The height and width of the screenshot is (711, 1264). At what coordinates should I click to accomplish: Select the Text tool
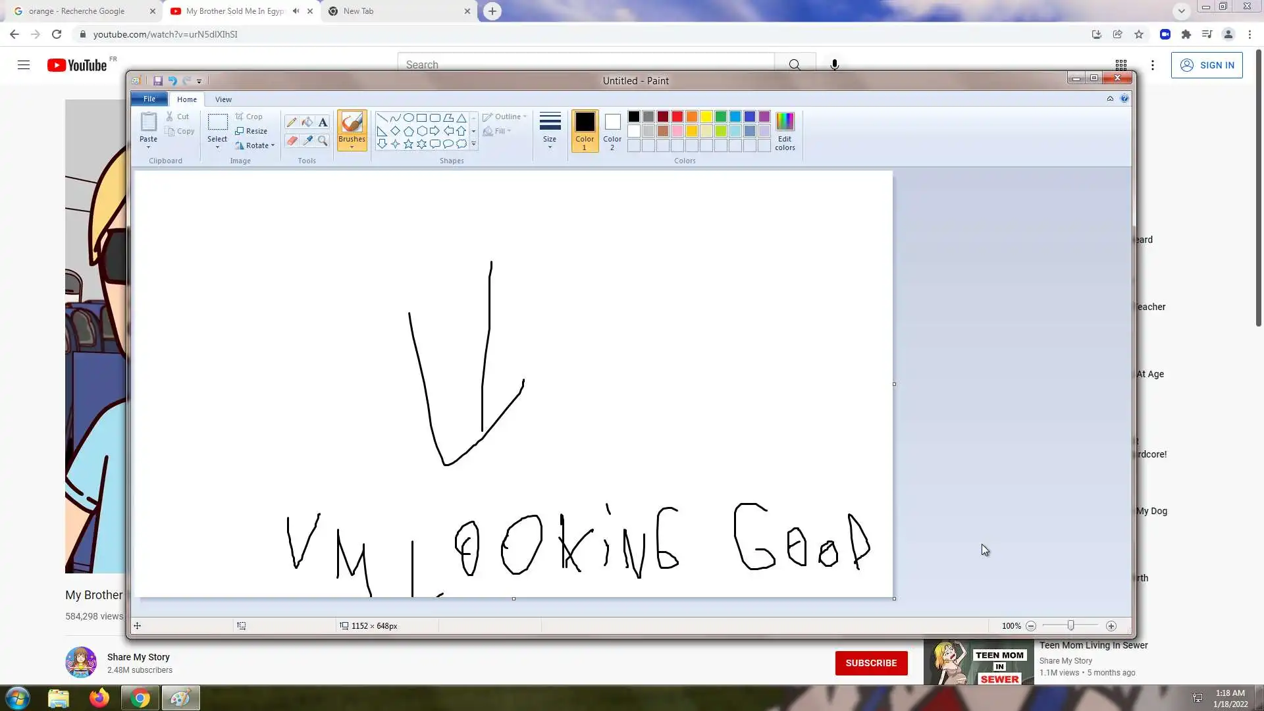[x=323, y=122]
